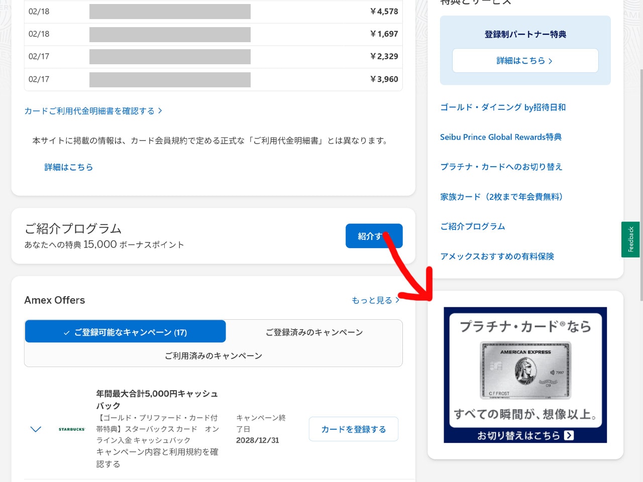Open 家族カード（2枚まで年会費無料） link
643x482 pixels.
[501, 197]
